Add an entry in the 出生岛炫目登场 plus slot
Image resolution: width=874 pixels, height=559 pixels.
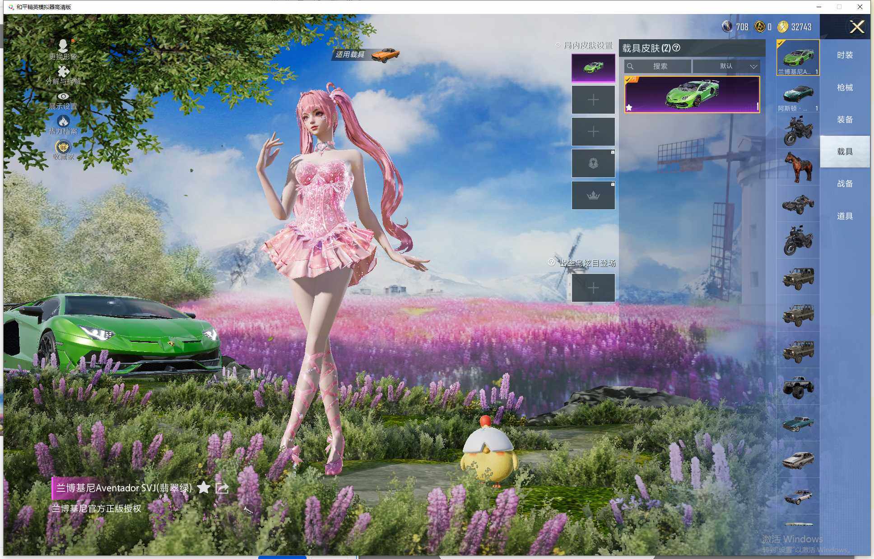point(593,288)
